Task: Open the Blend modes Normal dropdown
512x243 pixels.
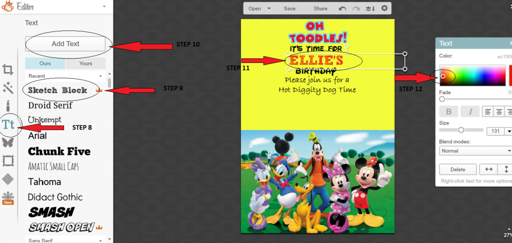Action: pos(475,150)
